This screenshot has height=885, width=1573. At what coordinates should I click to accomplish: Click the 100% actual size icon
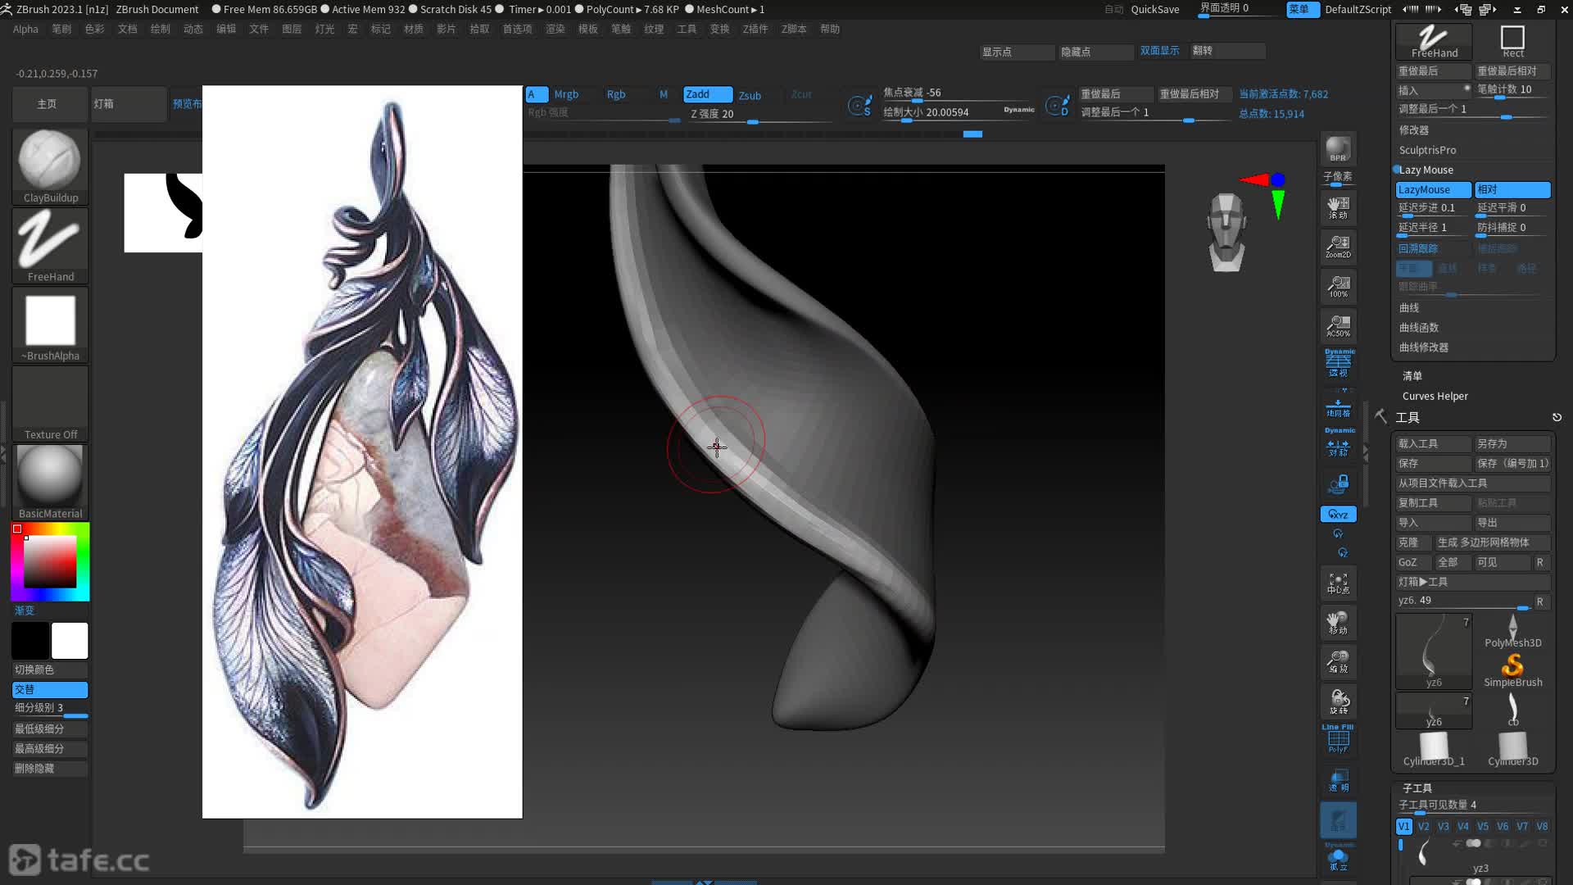1338,285
